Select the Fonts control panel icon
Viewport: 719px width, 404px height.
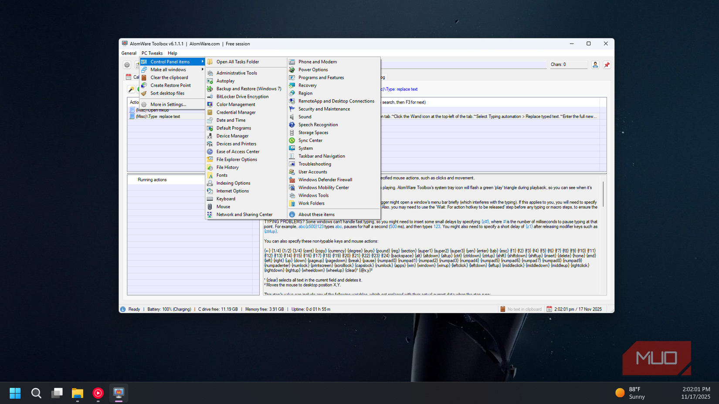click(222, 175)
